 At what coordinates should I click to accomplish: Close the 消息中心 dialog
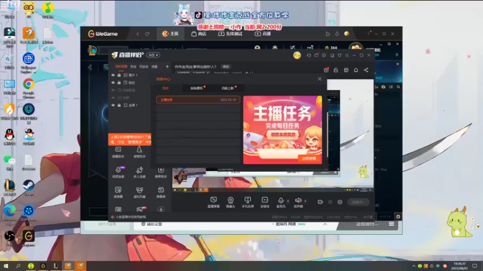click(x=320, y=79)
